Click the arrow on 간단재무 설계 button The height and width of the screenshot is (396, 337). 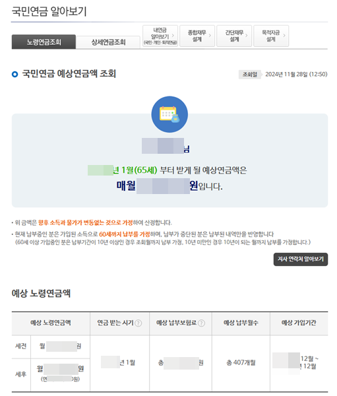[247, 36]
